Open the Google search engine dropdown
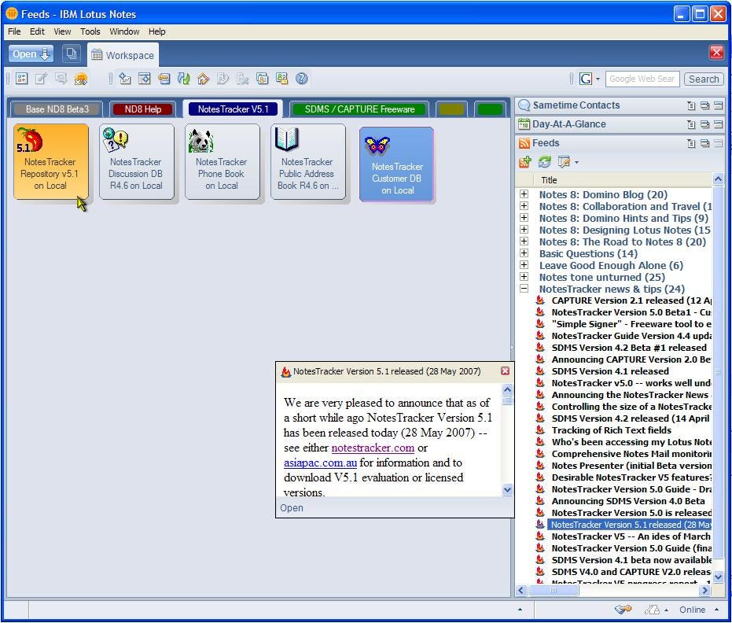Screen dimensions: 732x623 click(598, 79)
